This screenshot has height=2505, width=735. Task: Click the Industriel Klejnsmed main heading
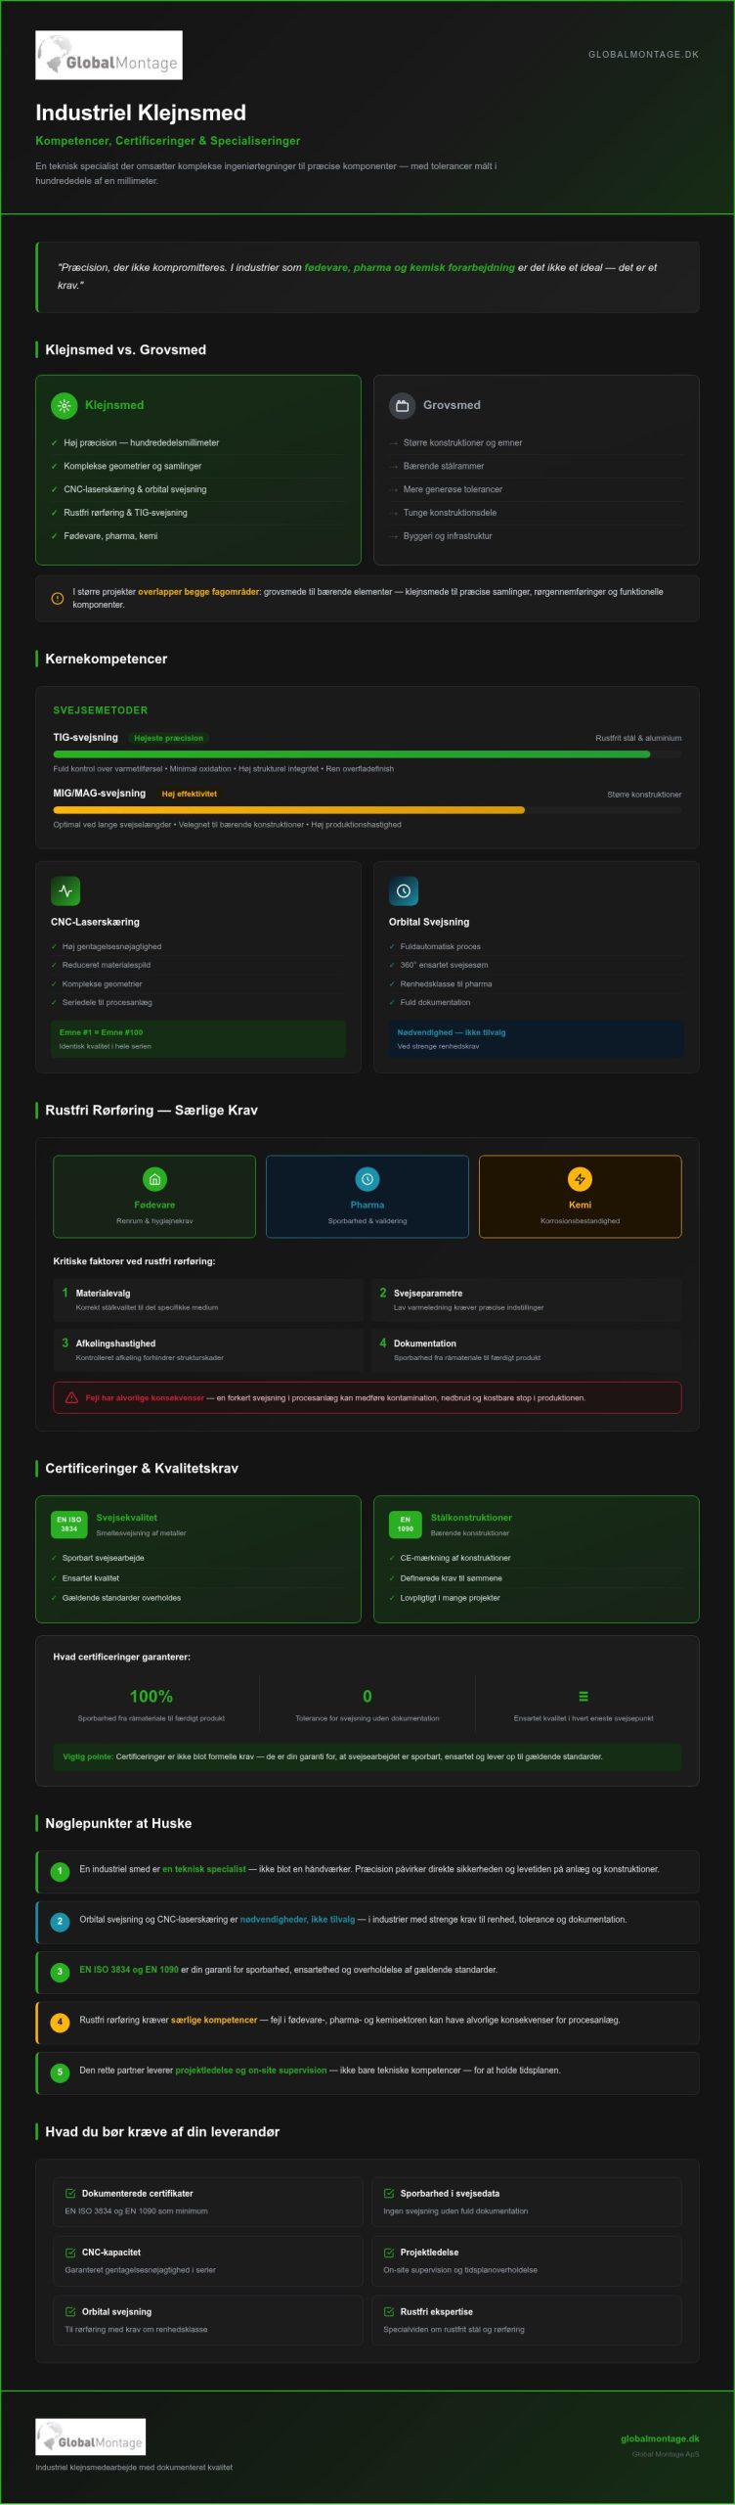pos(141,113)
